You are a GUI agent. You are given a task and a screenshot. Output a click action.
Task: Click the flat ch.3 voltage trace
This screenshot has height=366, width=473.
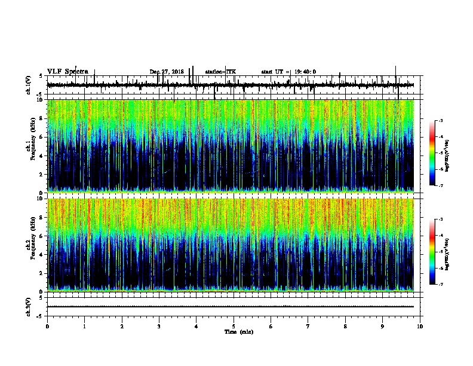pos(231,307)
